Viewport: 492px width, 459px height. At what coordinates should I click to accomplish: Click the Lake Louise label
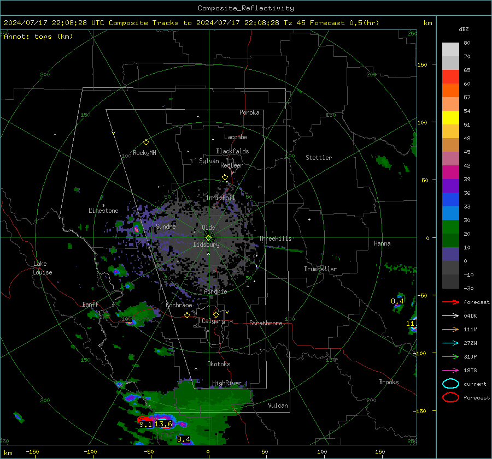(42, 268)
